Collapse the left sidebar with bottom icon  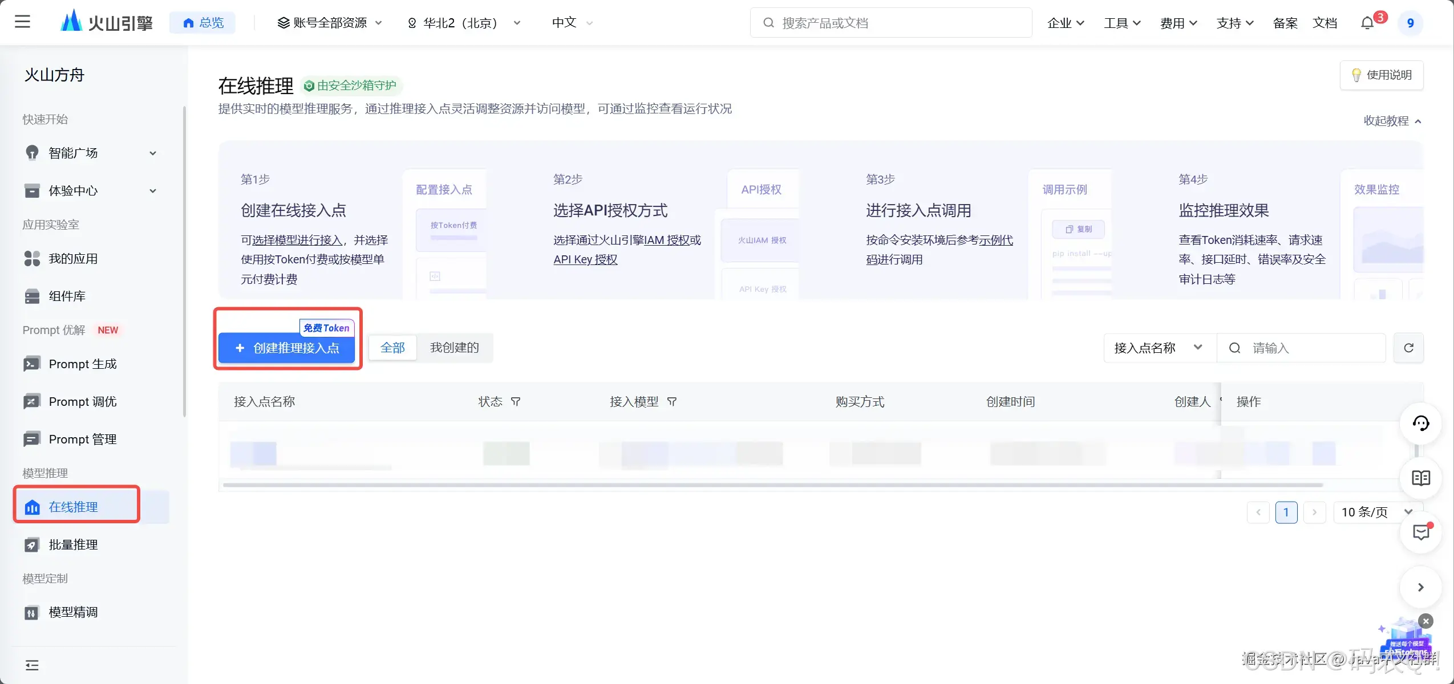click(x=32, y=665)
